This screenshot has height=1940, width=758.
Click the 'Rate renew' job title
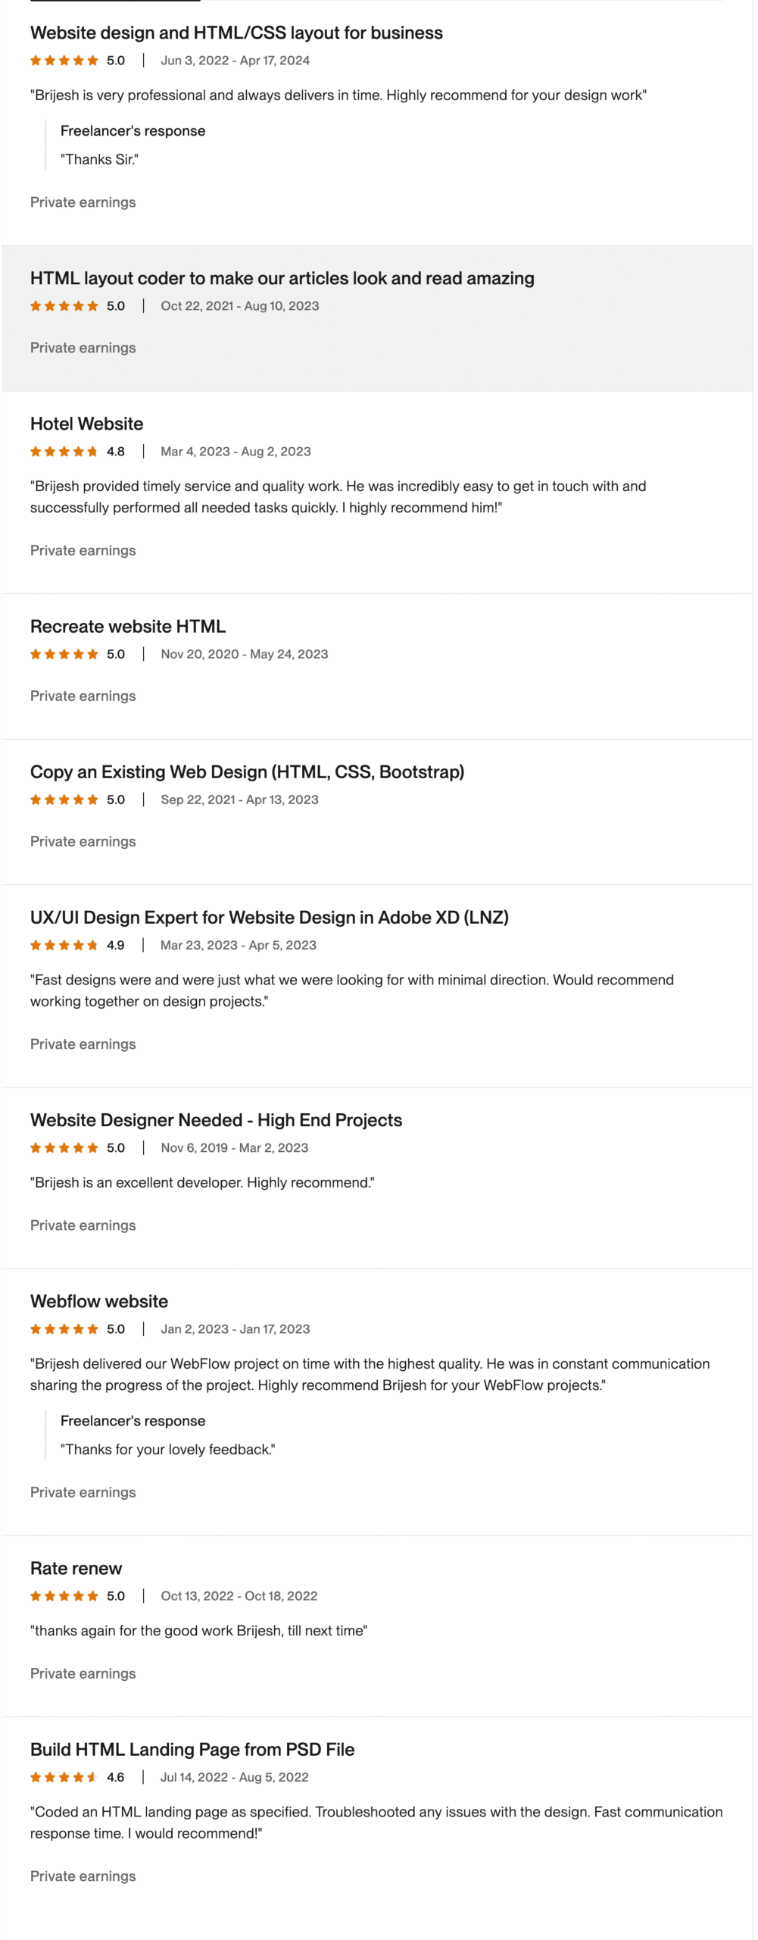(x=76, y=1567)
